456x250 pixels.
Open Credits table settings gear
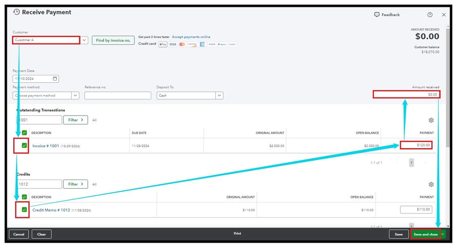point(431,185)
